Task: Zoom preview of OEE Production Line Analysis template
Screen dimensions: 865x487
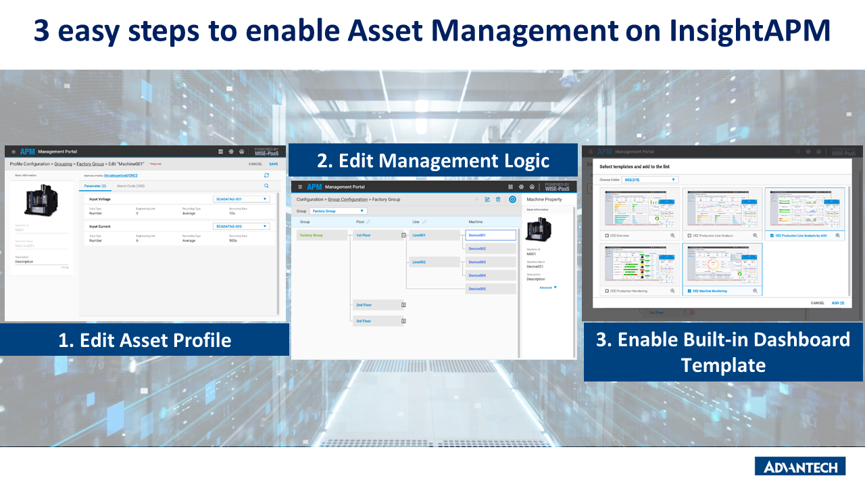Action: (x=755, y=235)
